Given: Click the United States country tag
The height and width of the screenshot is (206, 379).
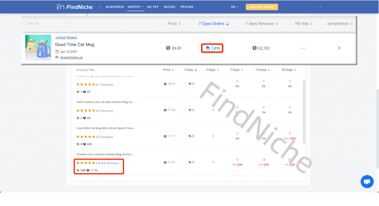Looking at the screenshot, I should [x=66, y=38].
